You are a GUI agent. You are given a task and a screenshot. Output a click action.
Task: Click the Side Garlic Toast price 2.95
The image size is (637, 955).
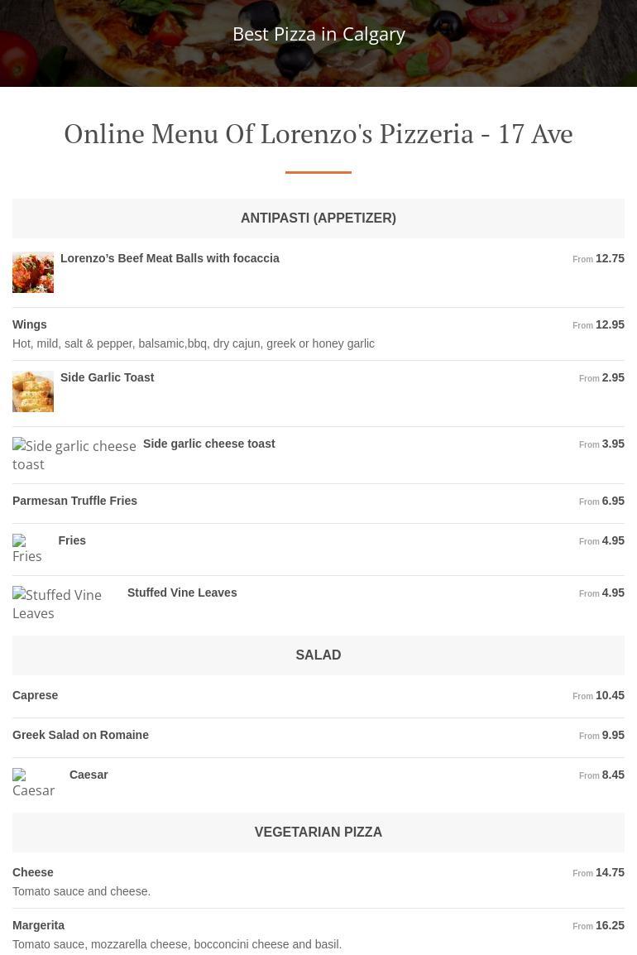613,377
